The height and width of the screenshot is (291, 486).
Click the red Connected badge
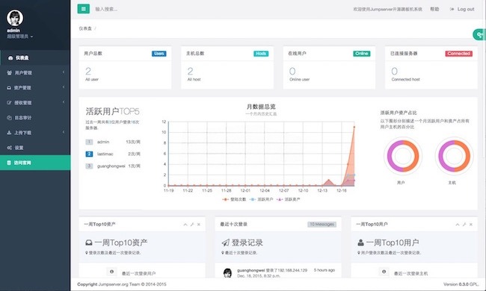pyautogui.click(x=459, y=54)
